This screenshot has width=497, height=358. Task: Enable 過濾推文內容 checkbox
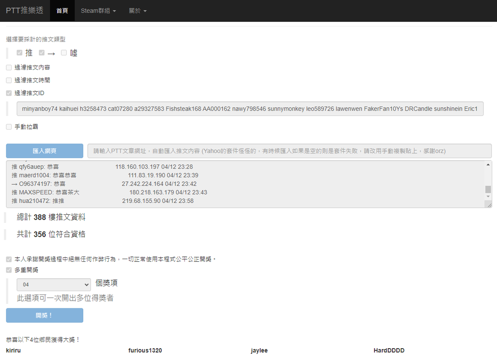(x=9, y=68)
